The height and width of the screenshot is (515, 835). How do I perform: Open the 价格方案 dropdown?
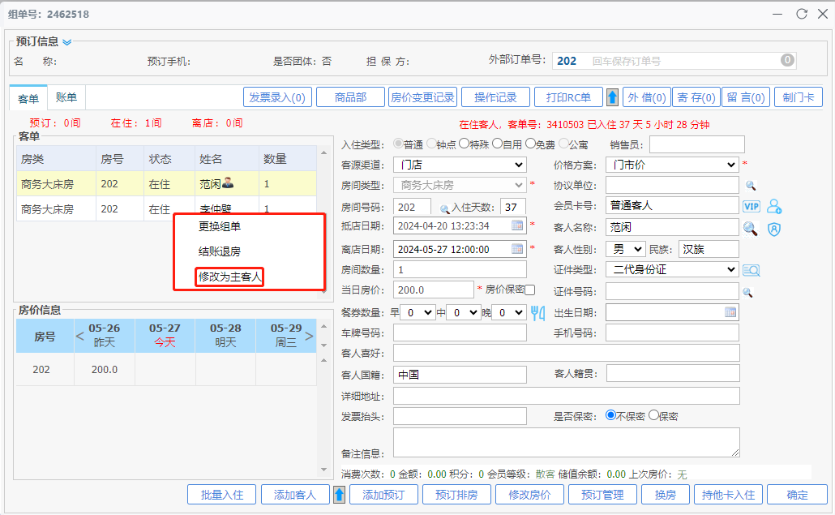tap(672, 165)
